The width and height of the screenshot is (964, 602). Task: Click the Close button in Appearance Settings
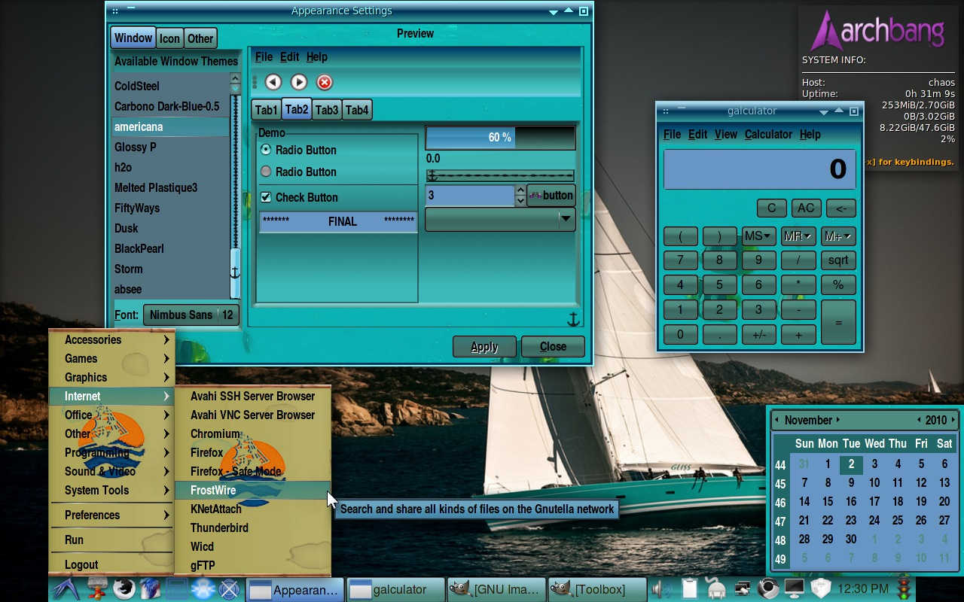click(x=553, y=346)
